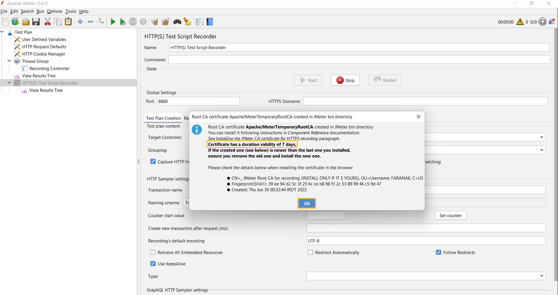Open the Run menu
This screenshot has height=295, width=558.
(40, 11)
